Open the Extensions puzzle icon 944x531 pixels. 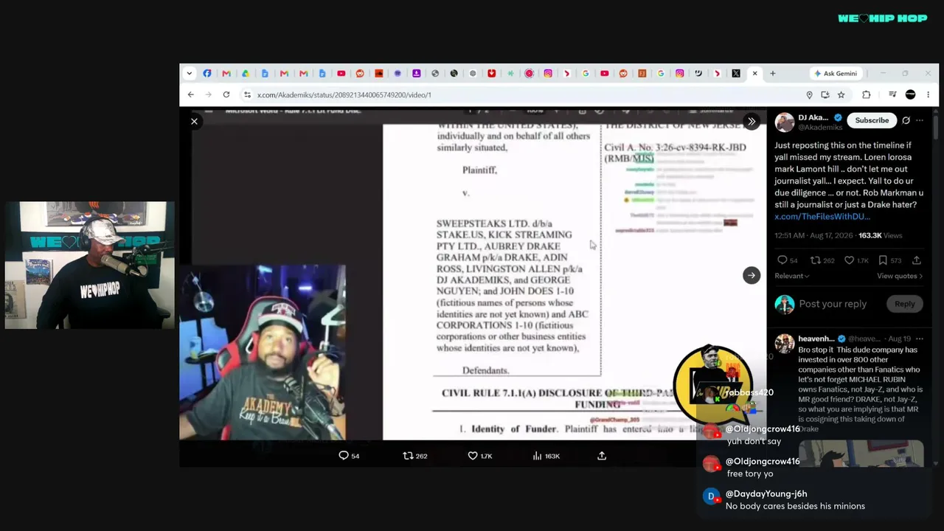[867, 94]
